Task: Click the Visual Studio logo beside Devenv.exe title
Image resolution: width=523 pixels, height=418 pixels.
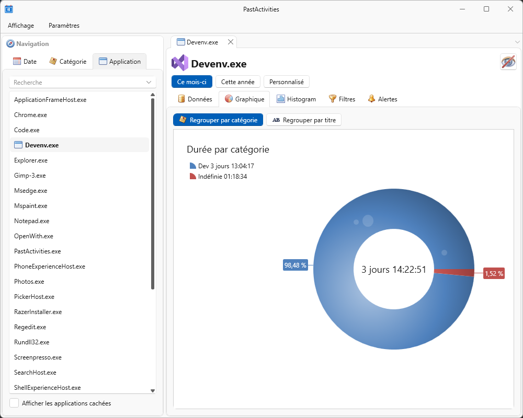Action: [x=179, y=63]
